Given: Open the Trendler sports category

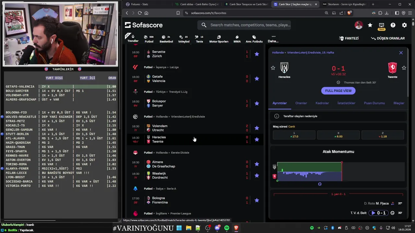Looking at the screenshot, I should point(133,38).
